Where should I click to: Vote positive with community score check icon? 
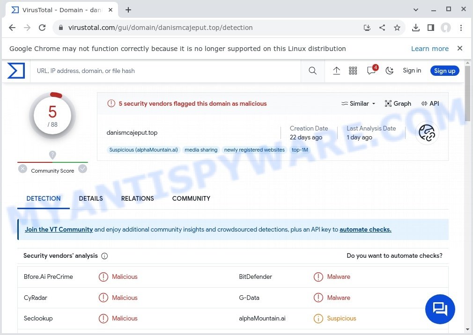(x=82, y=169)
